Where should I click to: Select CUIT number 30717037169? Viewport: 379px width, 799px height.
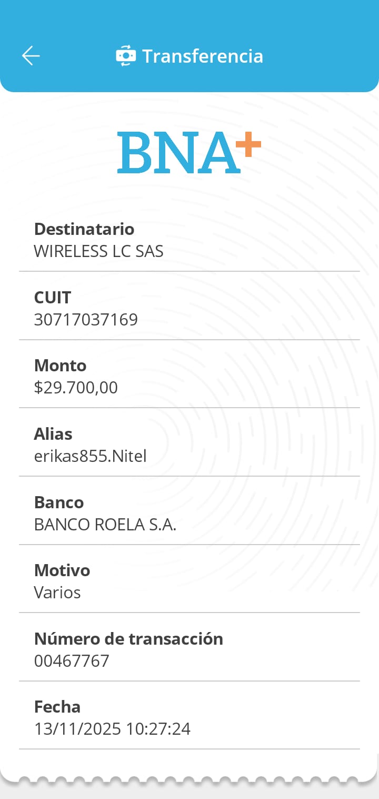(x=86, y=320)
